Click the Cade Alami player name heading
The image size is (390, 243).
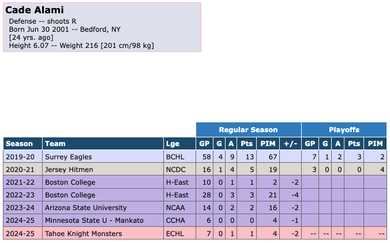(35, 10)
